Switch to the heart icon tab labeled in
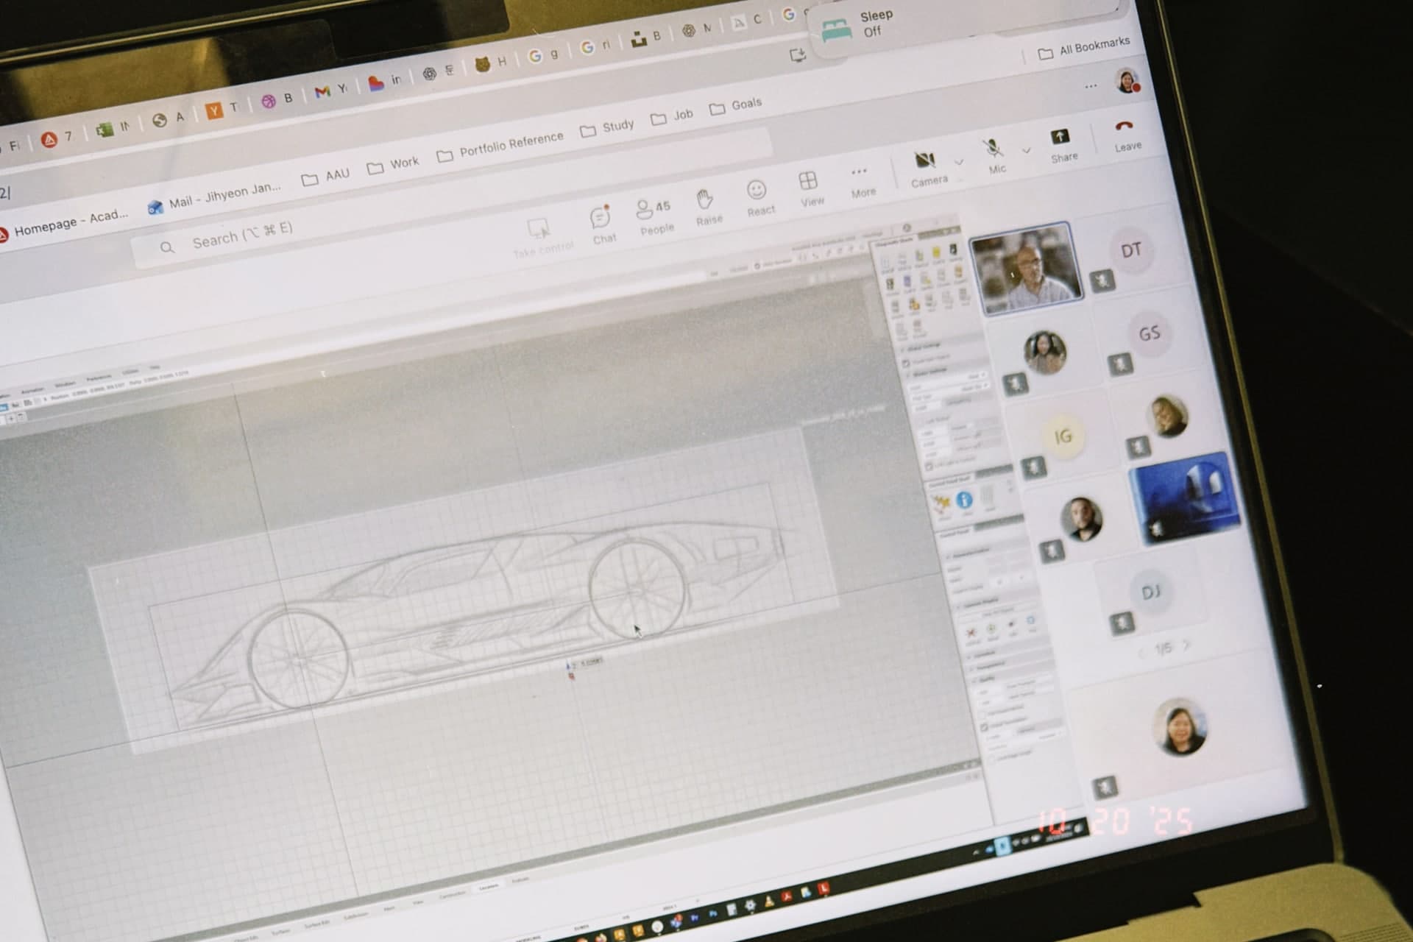This screenshot has width=1413, height=942. point(384,81)
